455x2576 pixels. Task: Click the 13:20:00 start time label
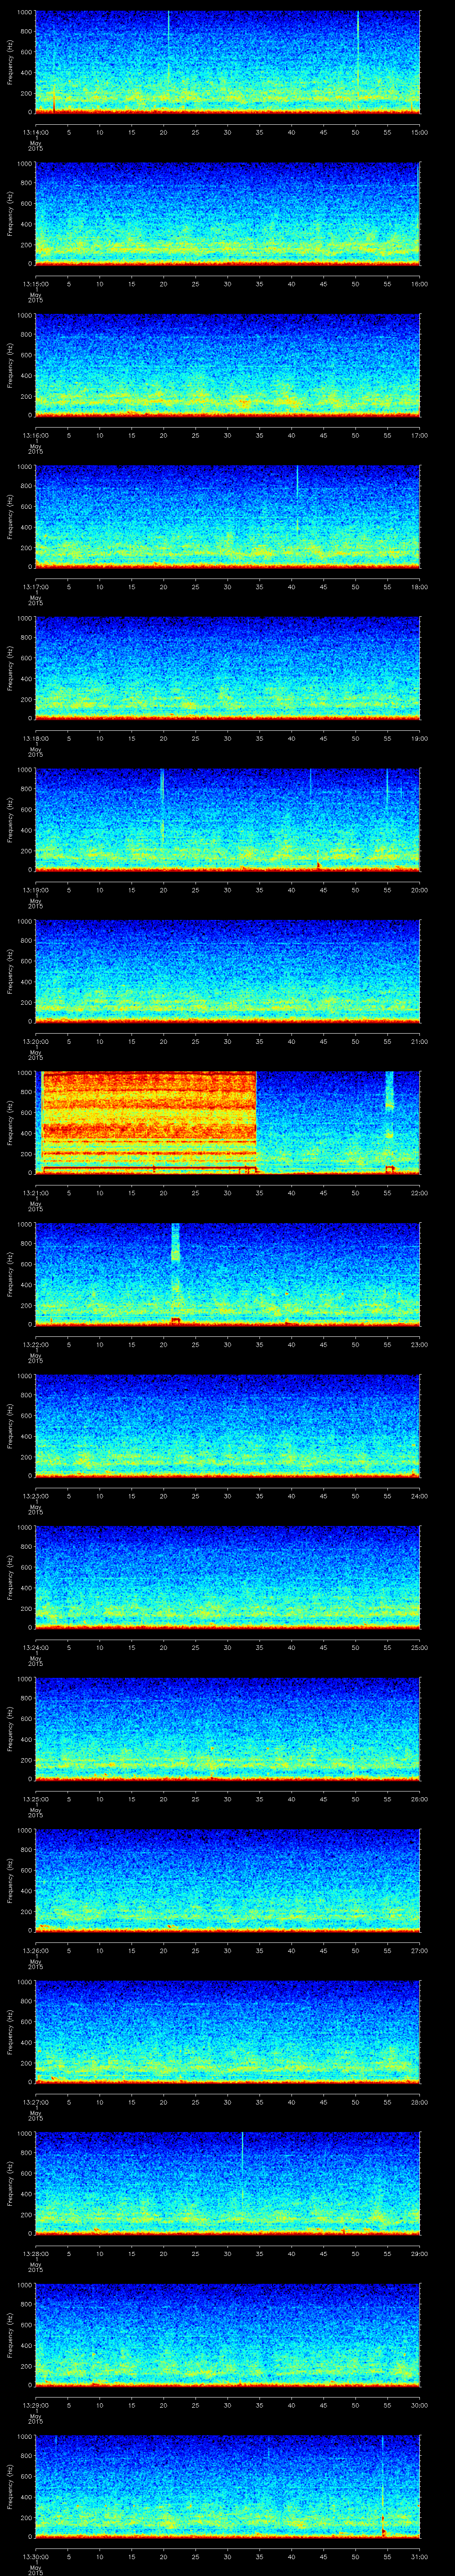coord(35,1042)
